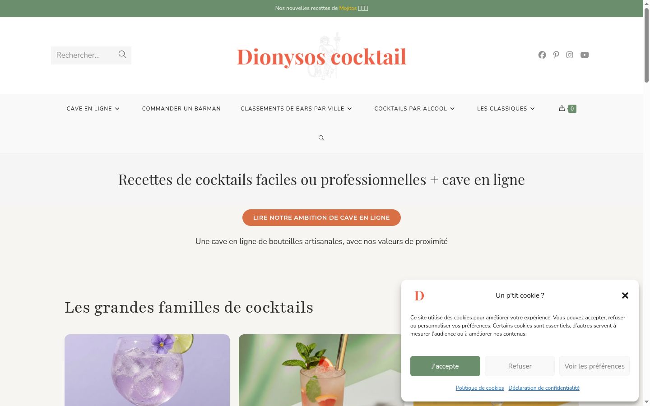
Task: Click Lire notre ambition de cave en ligne
Action: coord(321,217)
